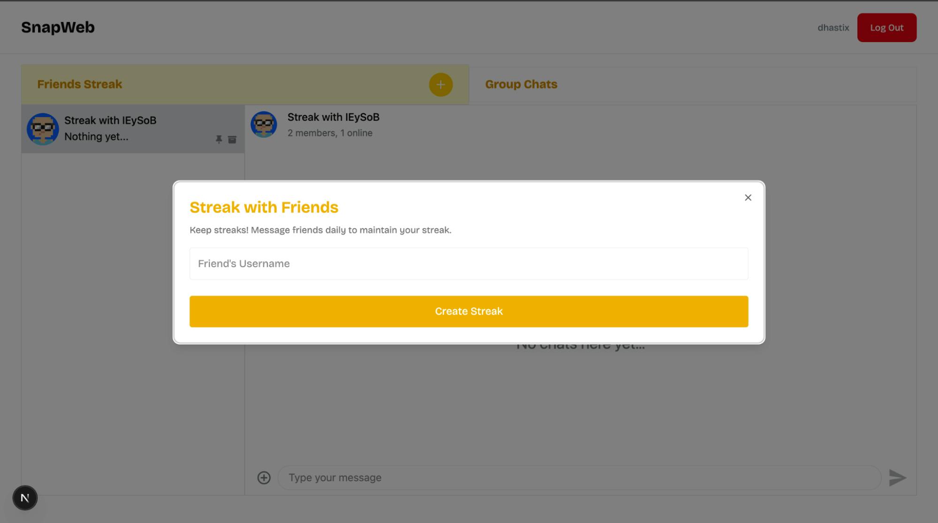Image resolution: width=938 pixels, height=523 pixels.
Task: Click the send message arrow icon
Action: (897, 478)
